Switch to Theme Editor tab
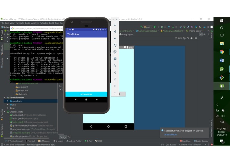230x163 pixels. (x=194, y=31)
